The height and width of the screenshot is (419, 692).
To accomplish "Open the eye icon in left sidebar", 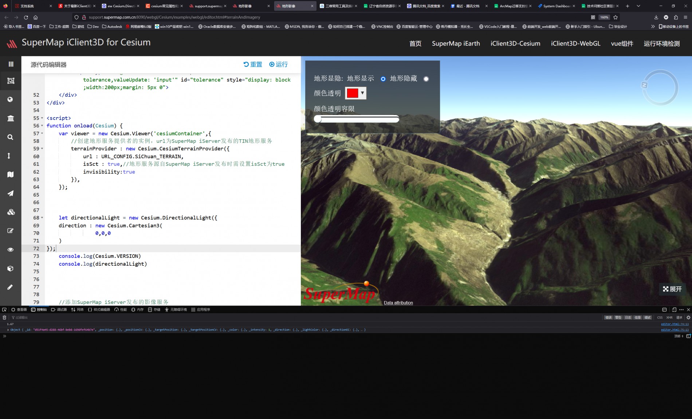I will (11, 250).
